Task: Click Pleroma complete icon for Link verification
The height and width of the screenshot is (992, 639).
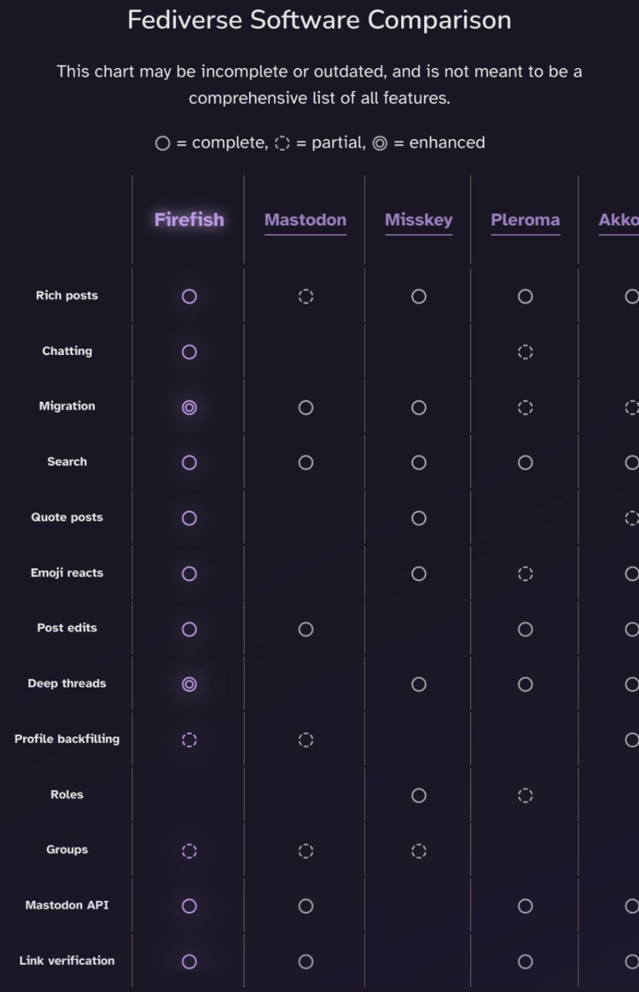Action: coord(525,961)
